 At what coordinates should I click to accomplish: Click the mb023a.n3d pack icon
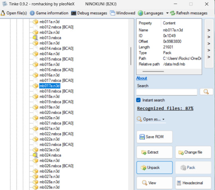(x=35, y=150)
